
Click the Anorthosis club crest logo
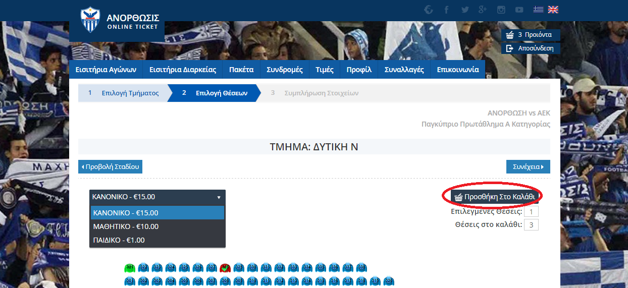point(91,20)
